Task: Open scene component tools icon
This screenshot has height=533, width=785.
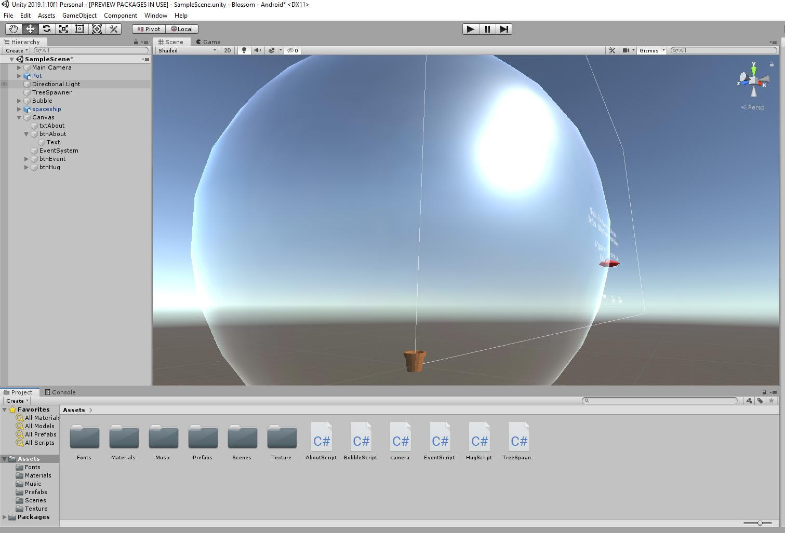Action: [x=612, y=50]
